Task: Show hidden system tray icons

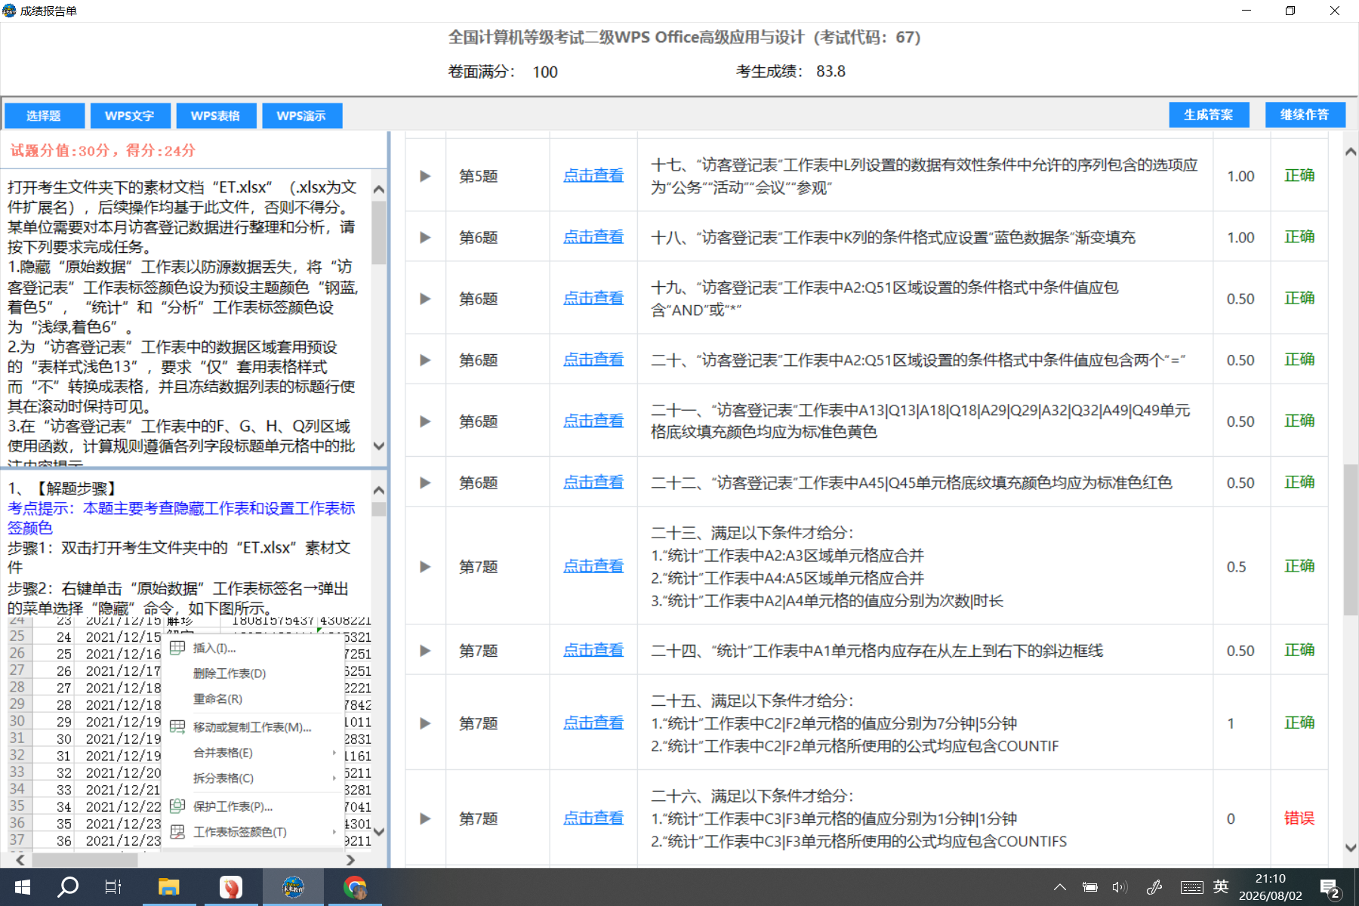Action: tap(1060, 887)
